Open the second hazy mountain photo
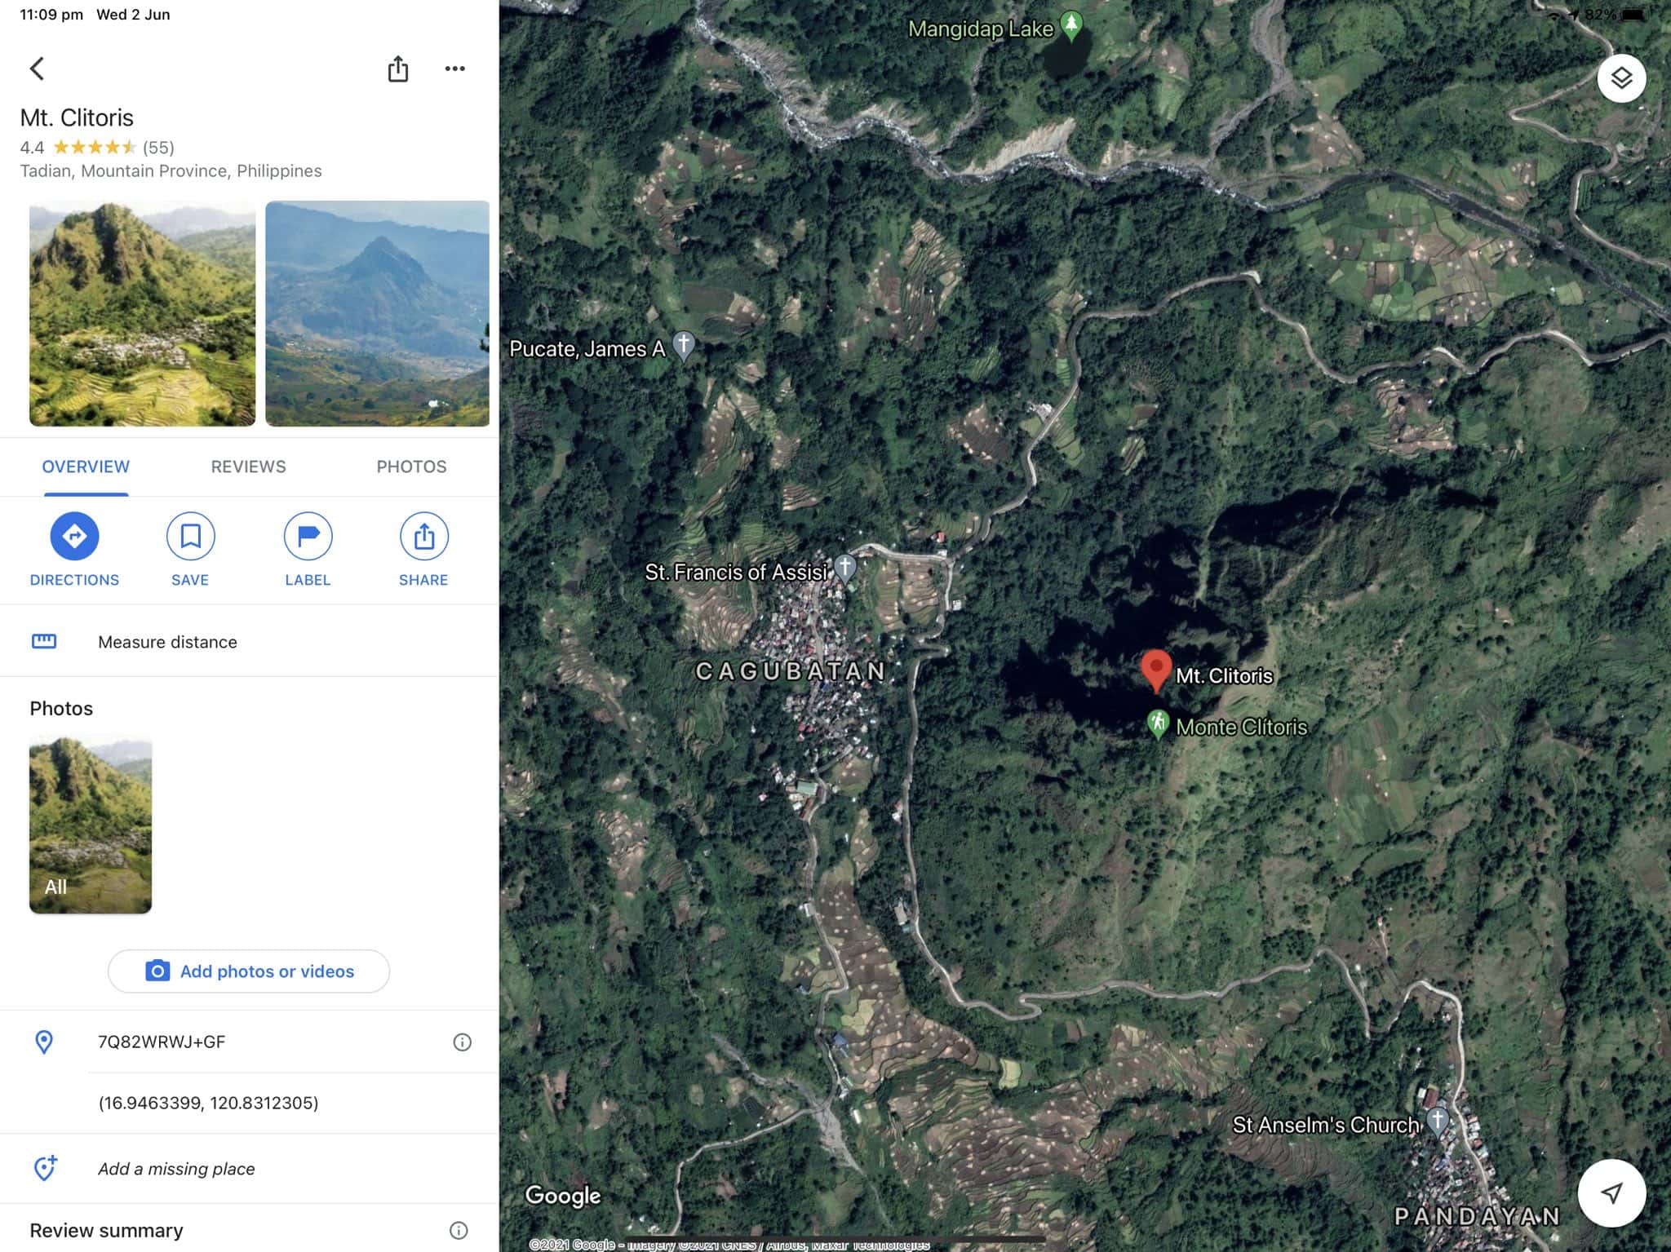 click(x=377, y=313)
